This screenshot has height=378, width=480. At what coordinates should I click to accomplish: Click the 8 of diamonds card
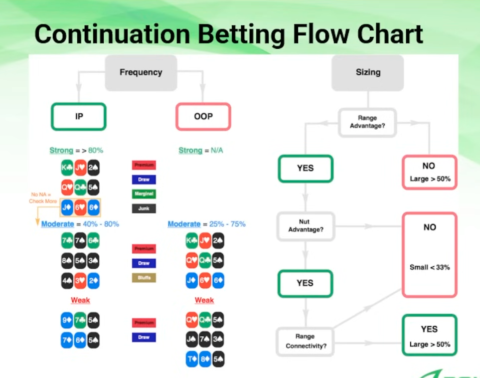(x=205, y=359)
